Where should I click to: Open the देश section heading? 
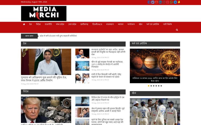25,44
